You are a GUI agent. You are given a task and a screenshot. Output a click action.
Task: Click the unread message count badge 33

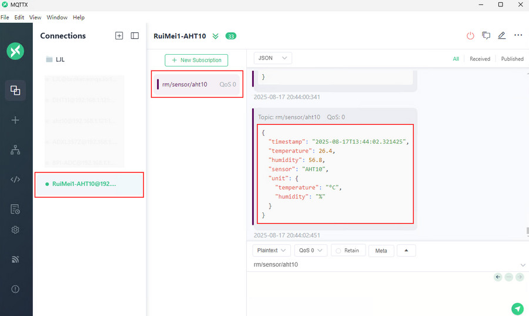click(231, 36)
